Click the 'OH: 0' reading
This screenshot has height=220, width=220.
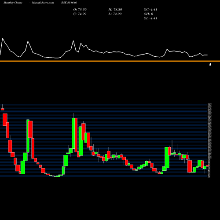tap(148, 14)
